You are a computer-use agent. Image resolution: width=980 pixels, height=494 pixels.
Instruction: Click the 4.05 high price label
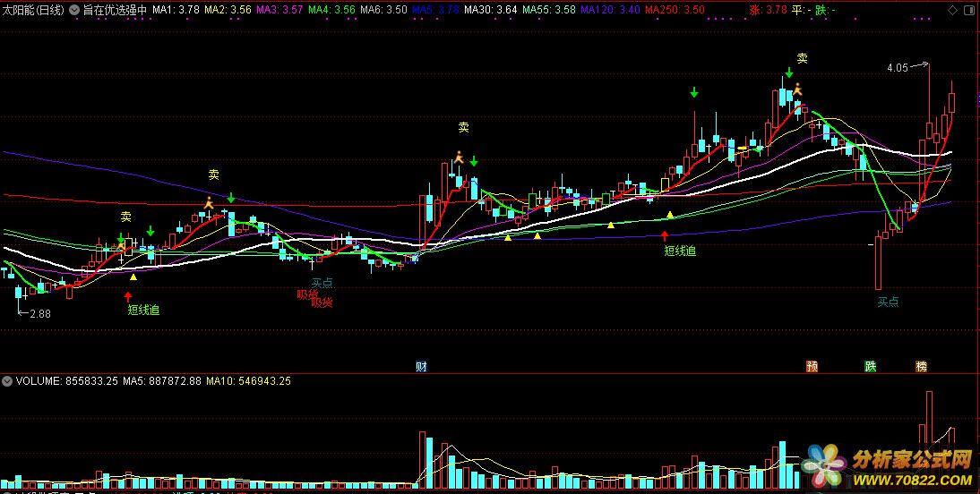(x=898, y=68)
